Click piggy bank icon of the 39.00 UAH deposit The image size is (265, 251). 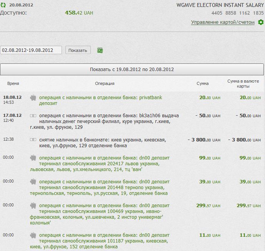point(33,182)
